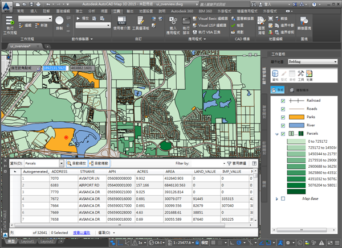Toggle the Parks layer visibility checkbox
Image resolution: width=342 pixels, height=248 pixels.
click(283, 117)
